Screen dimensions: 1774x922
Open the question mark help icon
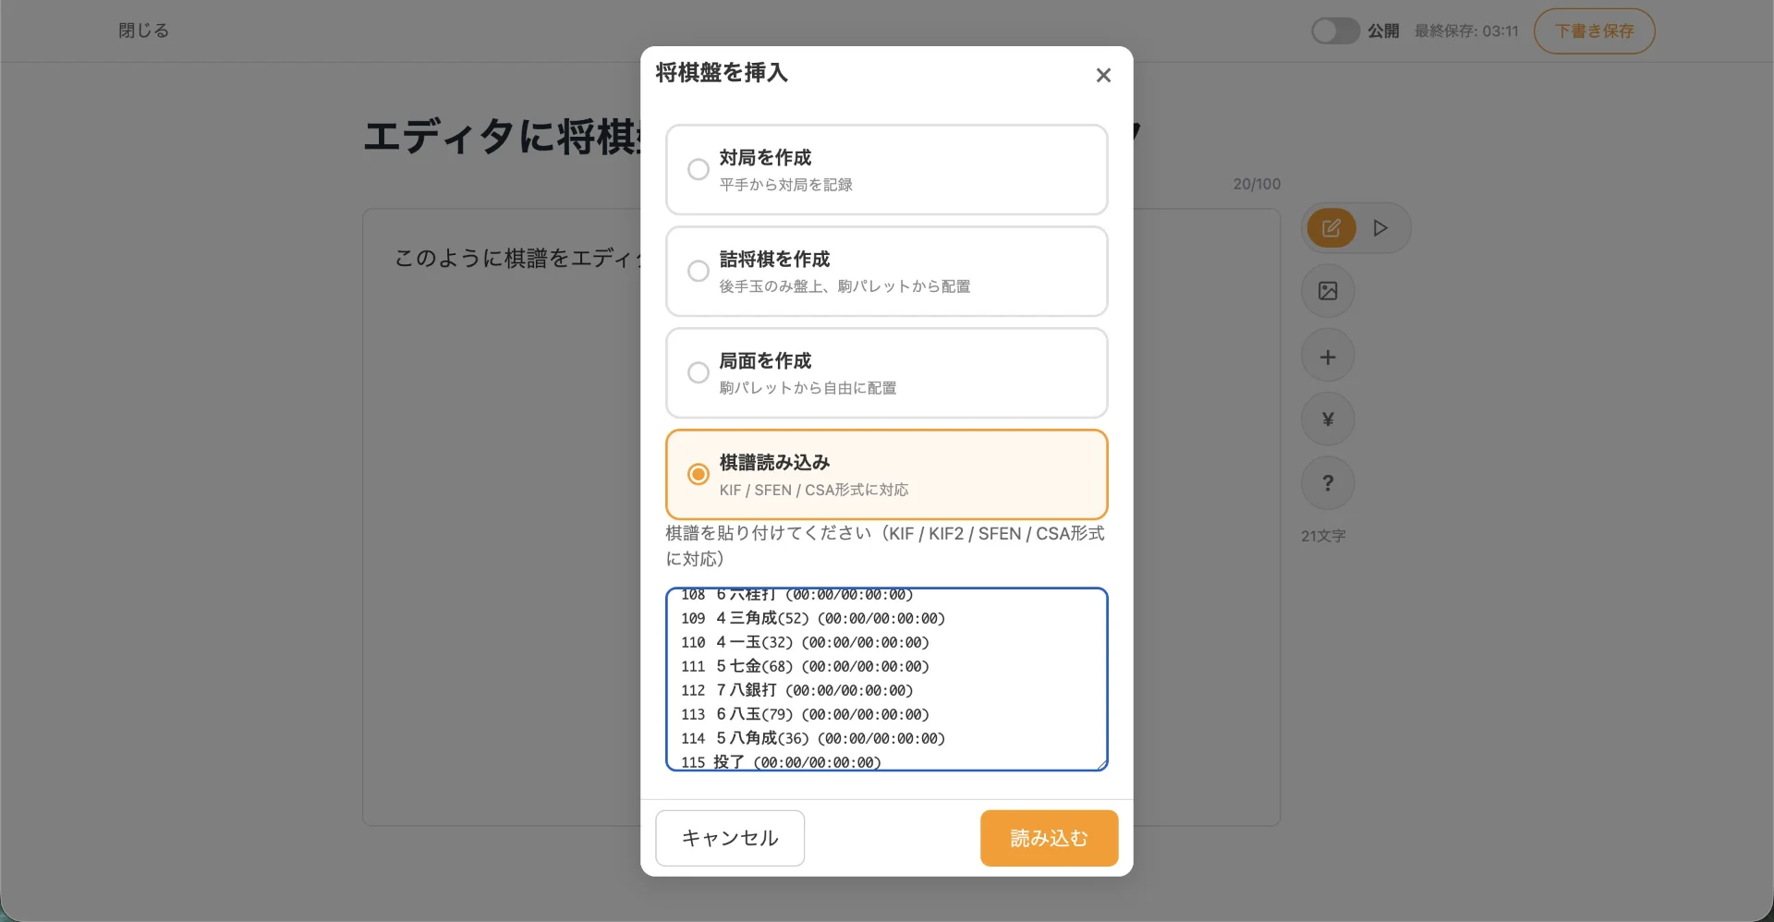1328,482
